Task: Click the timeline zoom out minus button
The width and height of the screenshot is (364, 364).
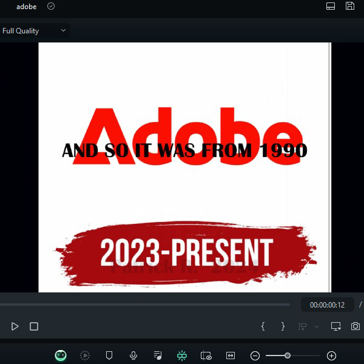Action: coord(255,356)
